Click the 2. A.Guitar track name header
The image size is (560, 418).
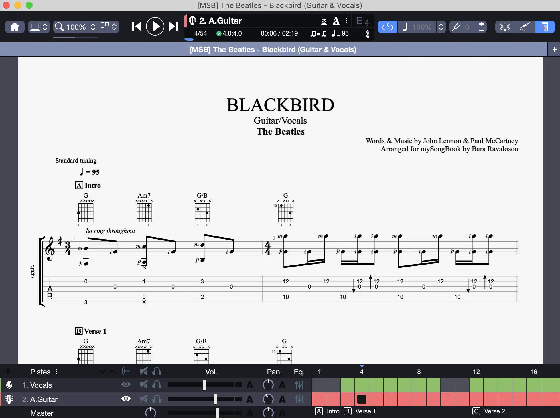pyautogui.click(x=221, y=21)
